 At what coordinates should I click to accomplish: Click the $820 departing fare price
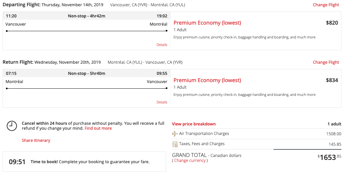pyautogui.click(x=332, y=23)
